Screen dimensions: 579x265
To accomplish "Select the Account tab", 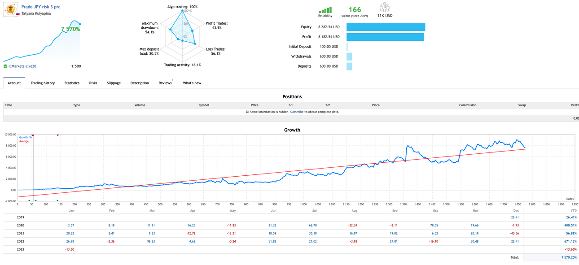I will [x=14, y=83].
